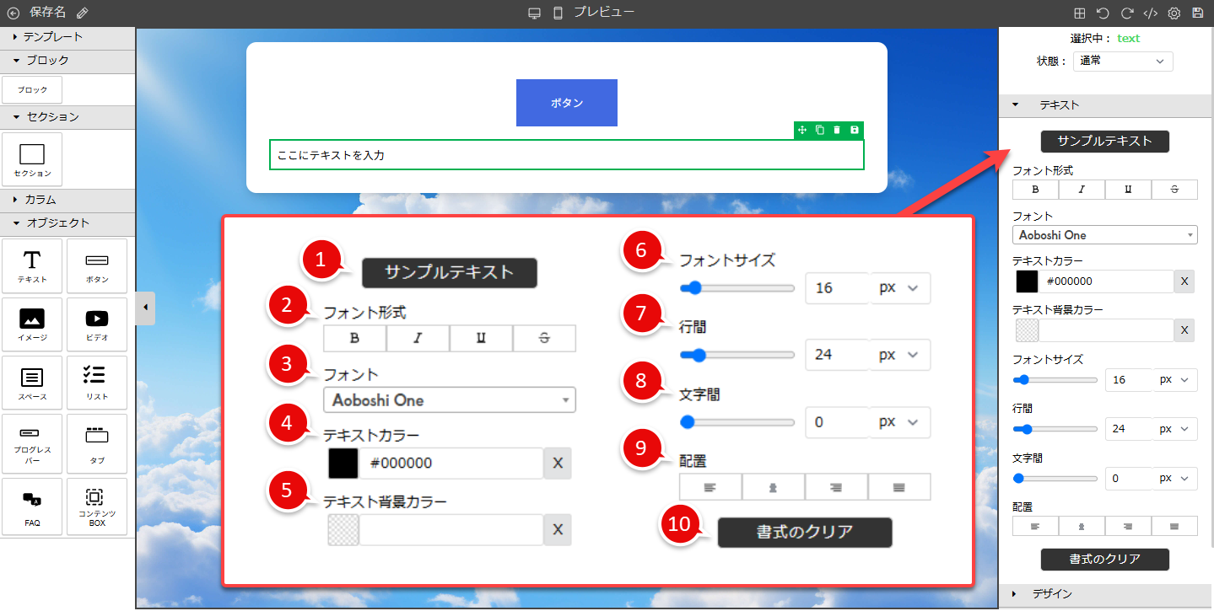Viewport: 1214px width, 611px height.
Task: Select the イメージ object in left panel
Action: pos(32,324)
